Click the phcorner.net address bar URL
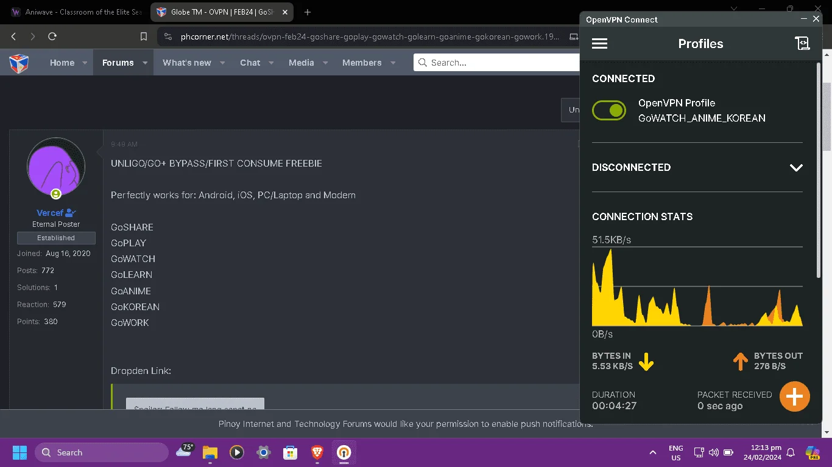 click(370, 36)
